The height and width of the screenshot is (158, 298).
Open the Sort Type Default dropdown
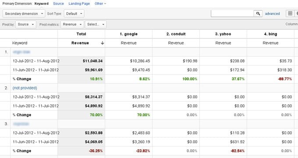click(x=74, y=14)
